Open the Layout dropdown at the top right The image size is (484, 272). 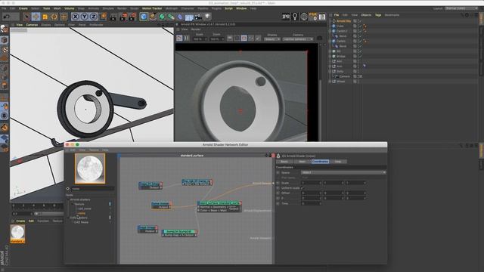click(x=462, y=8)
